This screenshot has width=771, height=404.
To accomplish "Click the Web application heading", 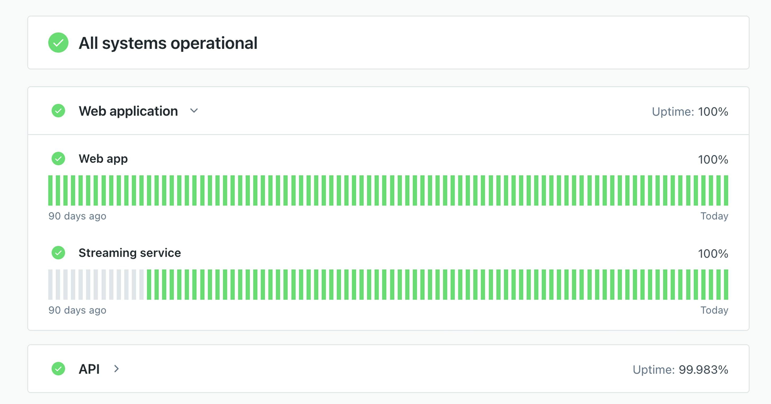I will (x=128, y=111).
